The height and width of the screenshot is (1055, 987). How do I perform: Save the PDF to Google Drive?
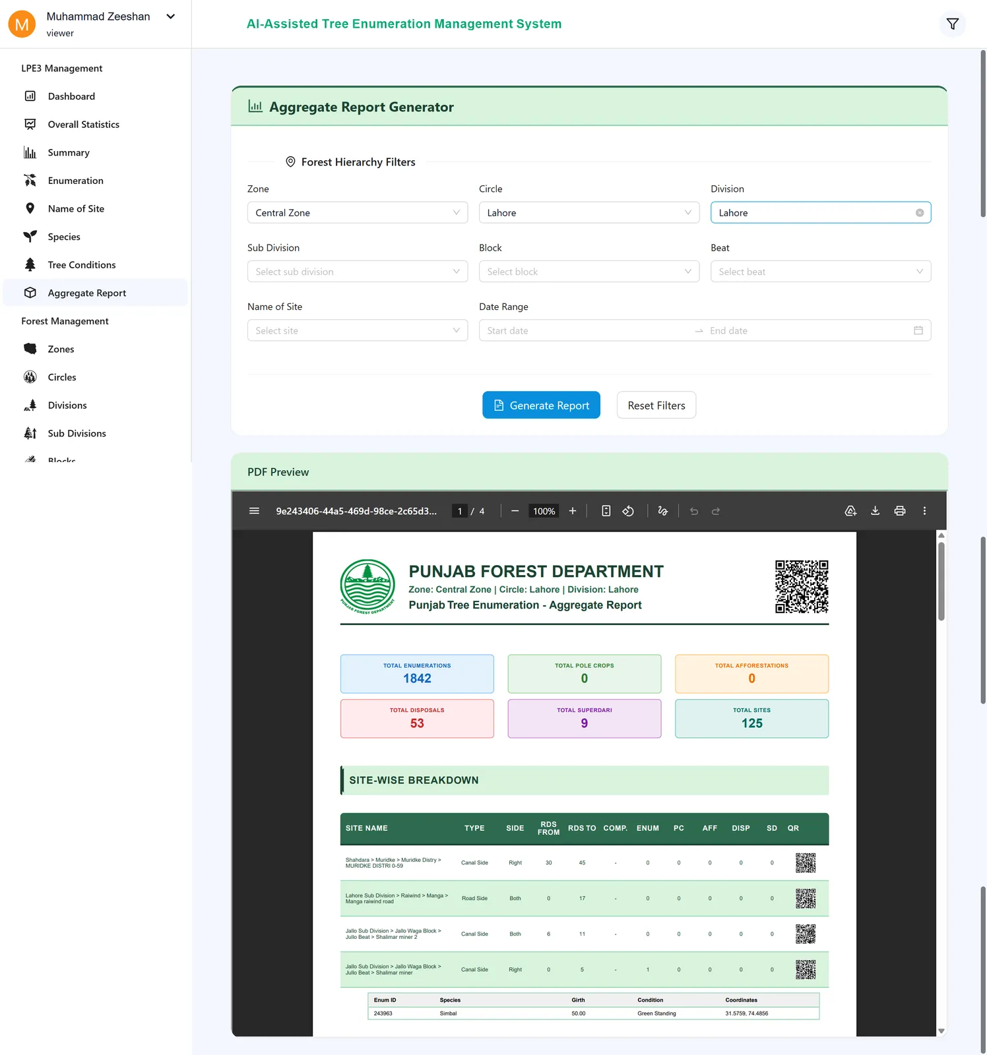coord(850,511)
